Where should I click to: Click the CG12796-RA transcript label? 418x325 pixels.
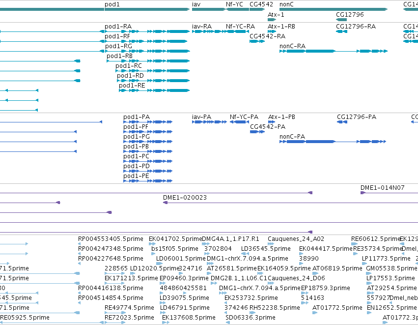[356, 27]
